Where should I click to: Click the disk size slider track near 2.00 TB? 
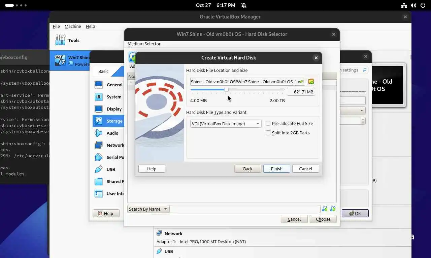(x=281, y=90)
